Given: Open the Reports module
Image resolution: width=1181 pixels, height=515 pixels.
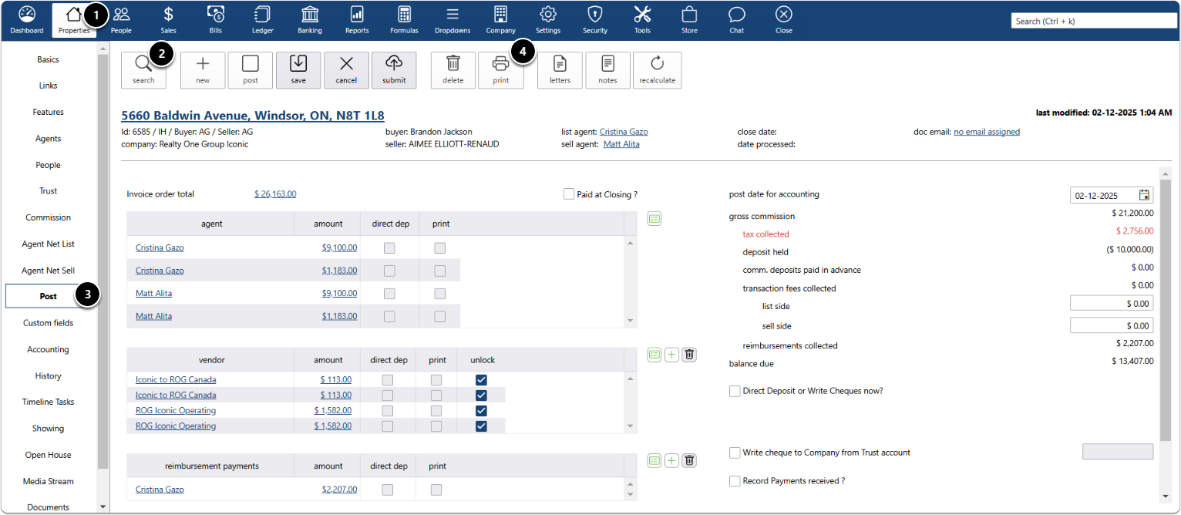Looking at the screenshot, I should pyautogui.click(x=357, y=20).
